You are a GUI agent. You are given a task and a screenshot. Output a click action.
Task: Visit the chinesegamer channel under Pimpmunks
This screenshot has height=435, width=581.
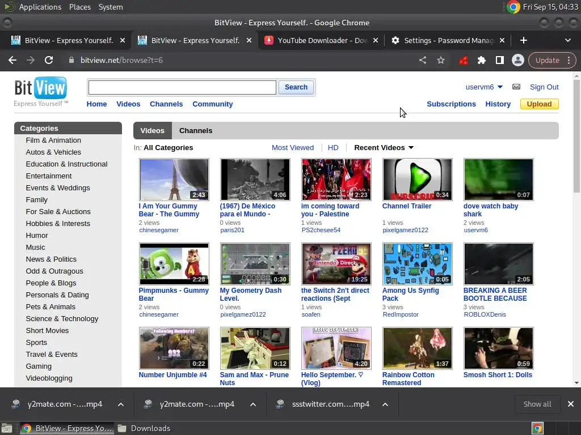click(159, 314)
